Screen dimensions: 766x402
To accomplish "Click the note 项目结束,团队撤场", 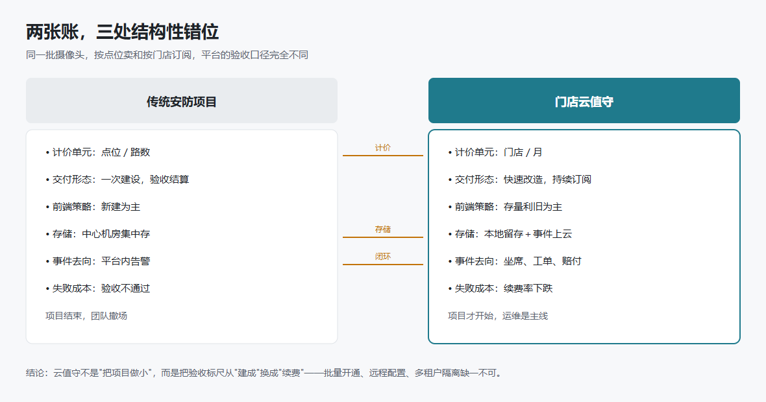I will coord(86,316).
